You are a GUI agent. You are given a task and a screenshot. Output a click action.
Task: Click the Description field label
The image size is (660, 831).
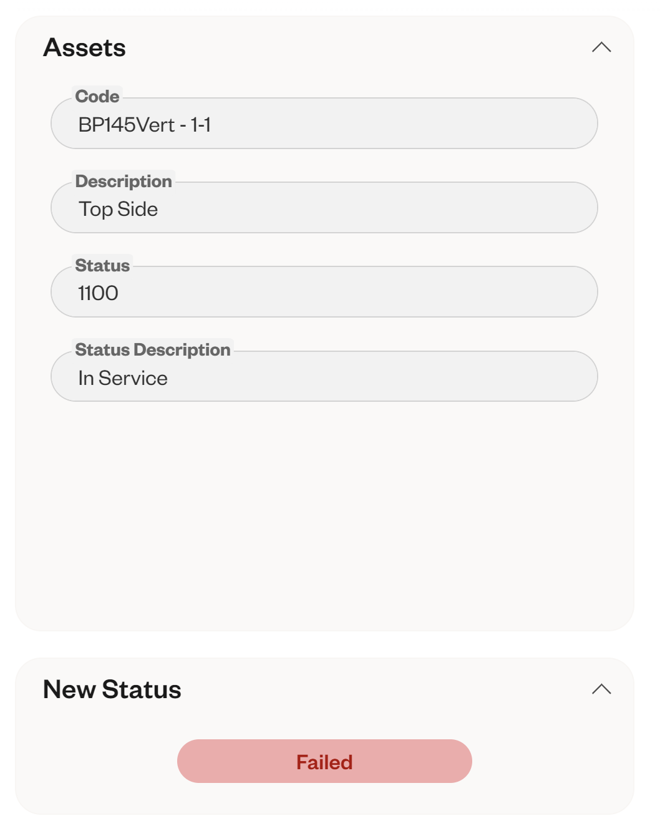[x=124, y=182]
